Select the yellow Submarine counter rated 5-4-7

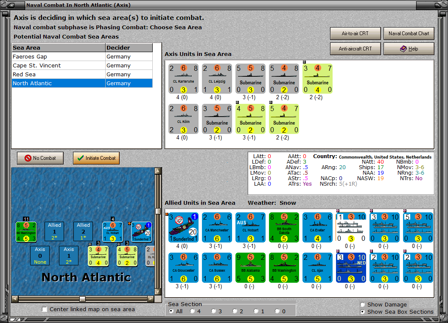pyautogui.click(x=284, y=119)
